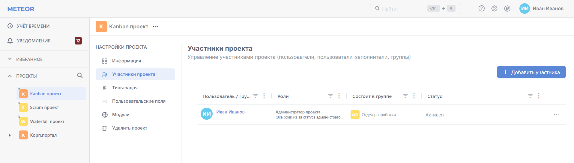Click the yellow W icon of Waterfall проект
Viewport: 574px width, 163px height.
click(23, 122)
